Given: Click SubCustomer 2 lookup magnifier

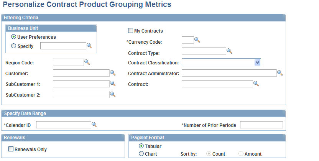Looking at the screenshot, I should click(113, 94).
